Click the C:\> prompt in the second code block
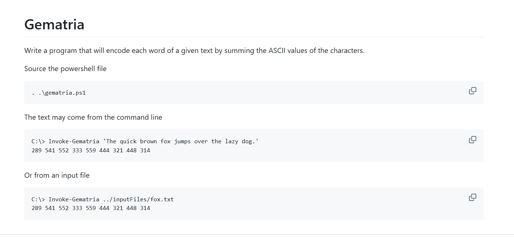Image resolution: width=514 pixels, height=243 pixels. tap(36, 141)
